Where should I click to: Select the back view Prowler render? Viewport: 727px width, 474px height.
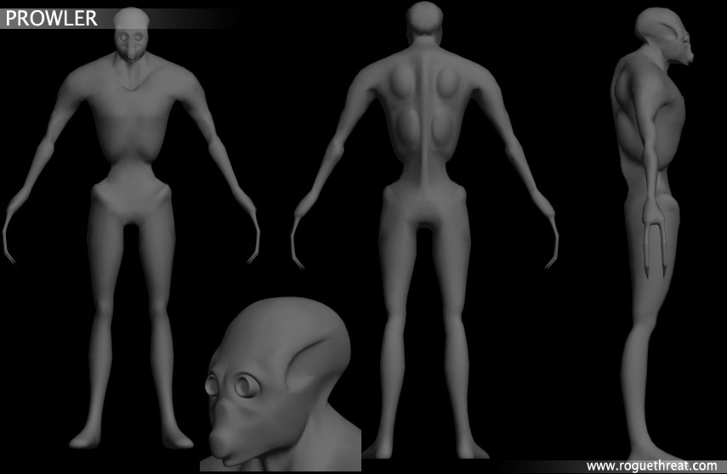click(x=424, y=230)
